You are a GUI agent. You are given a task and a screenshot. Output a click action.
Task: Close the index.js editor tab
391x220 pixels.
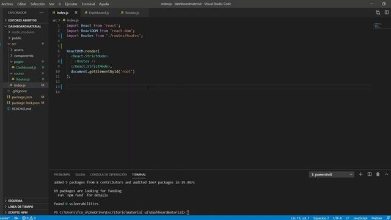tap(76, 12)
